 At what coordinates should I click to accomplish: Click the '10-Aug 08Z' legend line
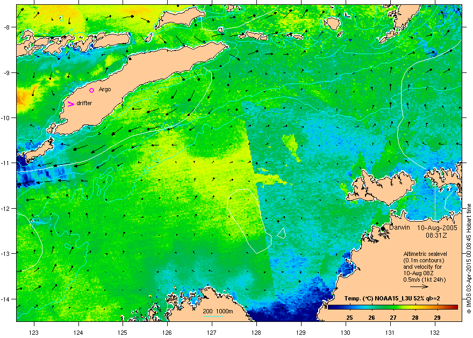[418, 273]
